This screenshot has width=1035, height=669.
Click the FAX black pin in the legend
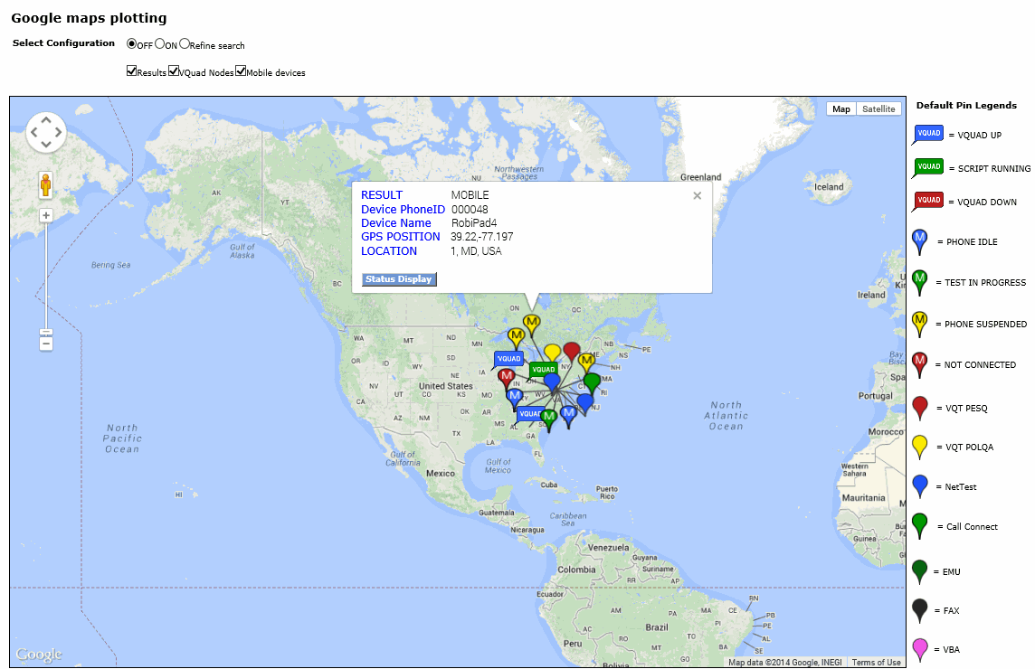coord(919,611)
